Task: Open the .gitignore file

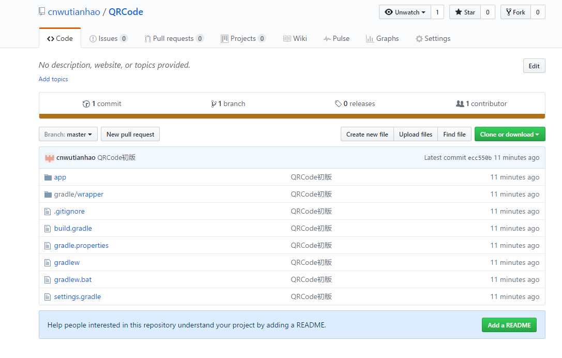Action: point(69,212)
